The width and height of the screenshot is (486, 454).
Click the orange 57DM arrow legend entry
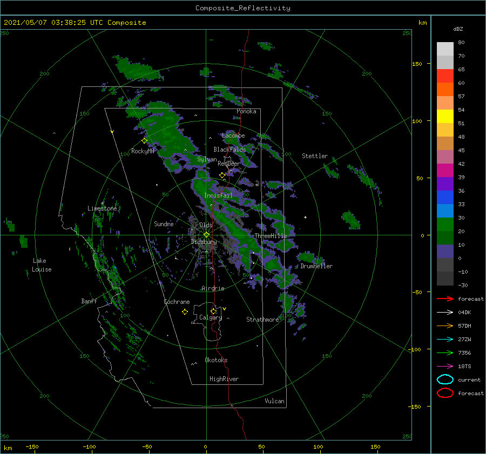445,326
